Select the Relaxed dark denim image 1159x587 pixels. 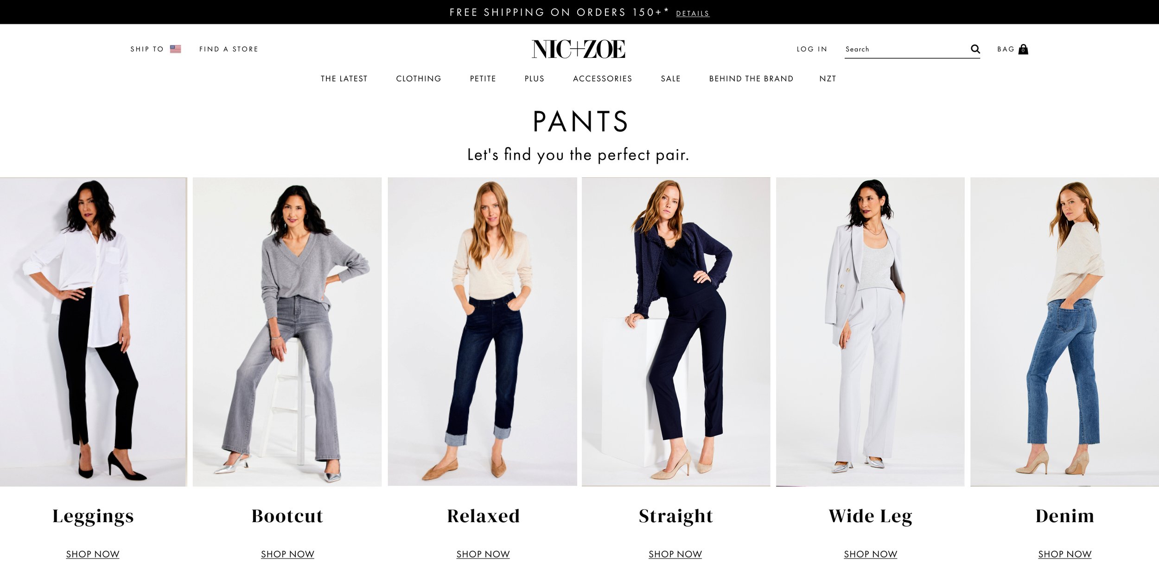coord(482,332)
